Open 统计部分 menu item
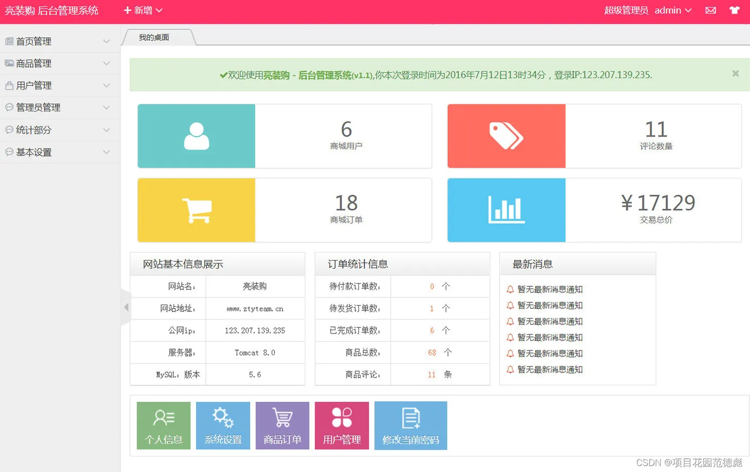The width and height of the screenshot is (750, 472). coord(60,130)
